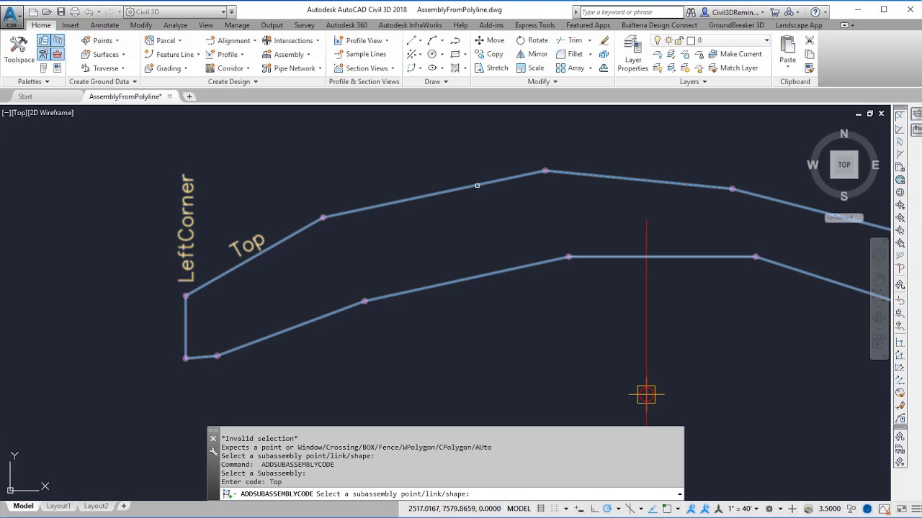Close the AssemblyFromPolyline drawing tab
The height and width of the screenshot is (518, 922).
click(170, 96)
